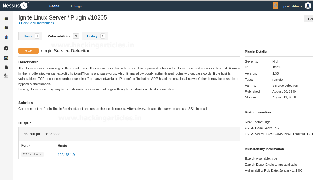Open Policies via the shield star icon
The image size is (313, 180).
[x=6, y=48]
